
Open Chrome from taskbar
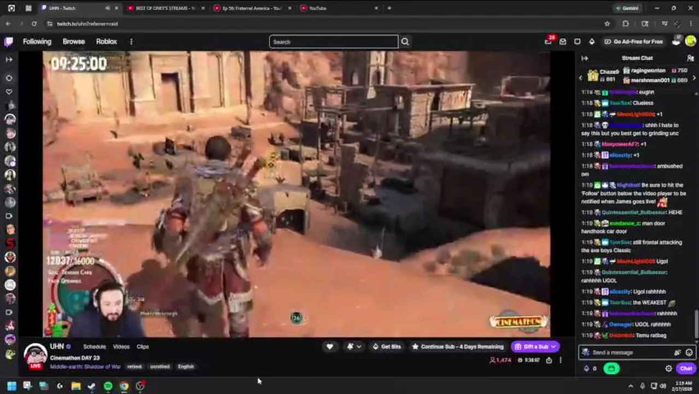pyautogui.click(x=125, y=386)
